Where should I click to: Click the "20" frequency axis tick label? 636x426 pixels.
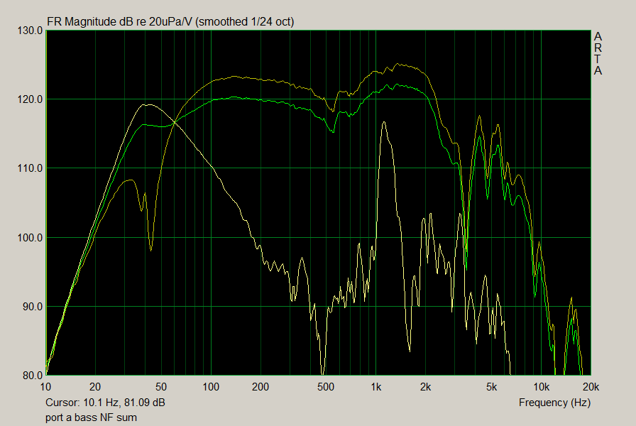coord(95,387)
